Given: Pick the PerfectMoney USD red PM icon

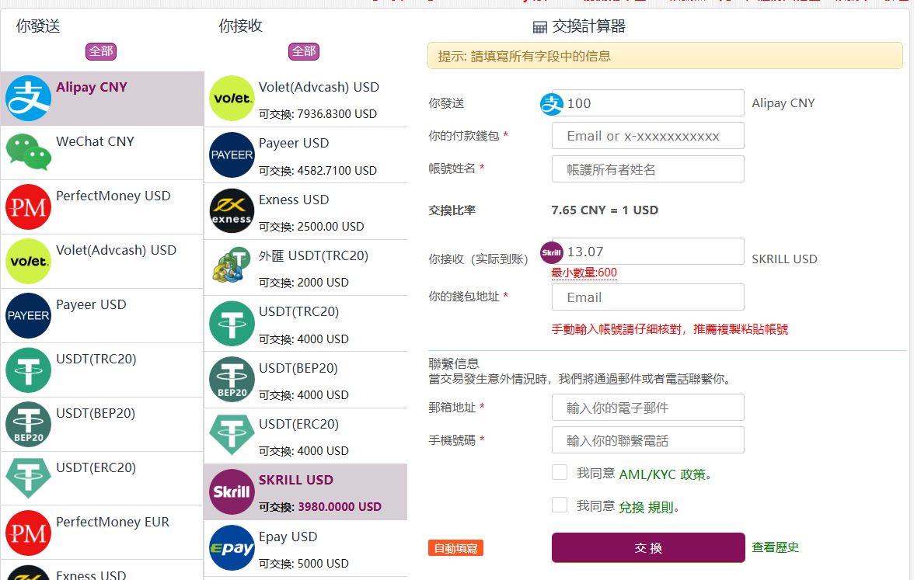Looking at the screenshot, I should pyautogui.click(x=28, y=207).
